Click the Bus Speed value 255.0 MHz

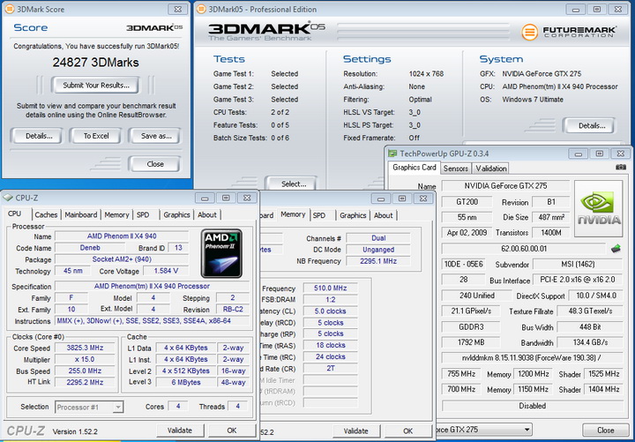coord(85,371)
